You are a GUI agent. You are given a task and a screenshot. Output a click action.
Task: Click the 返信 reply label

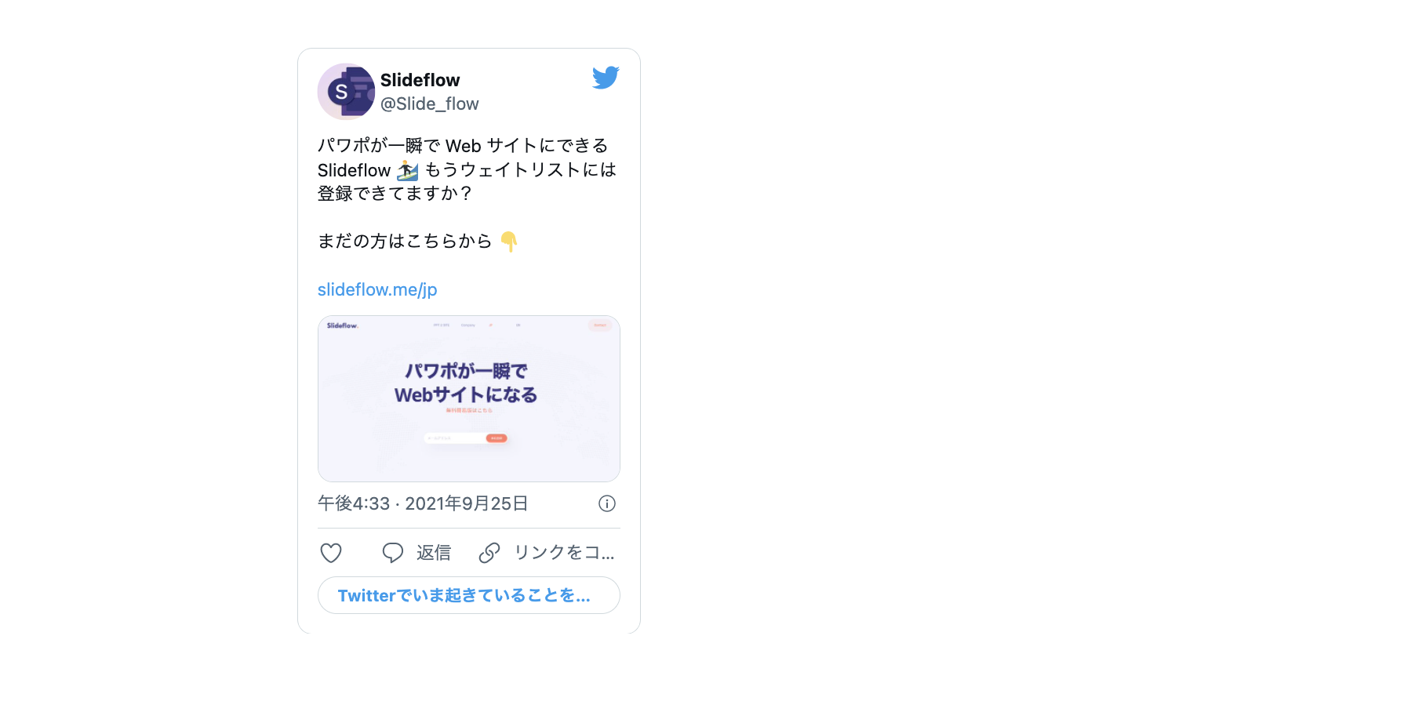[434, 553]
